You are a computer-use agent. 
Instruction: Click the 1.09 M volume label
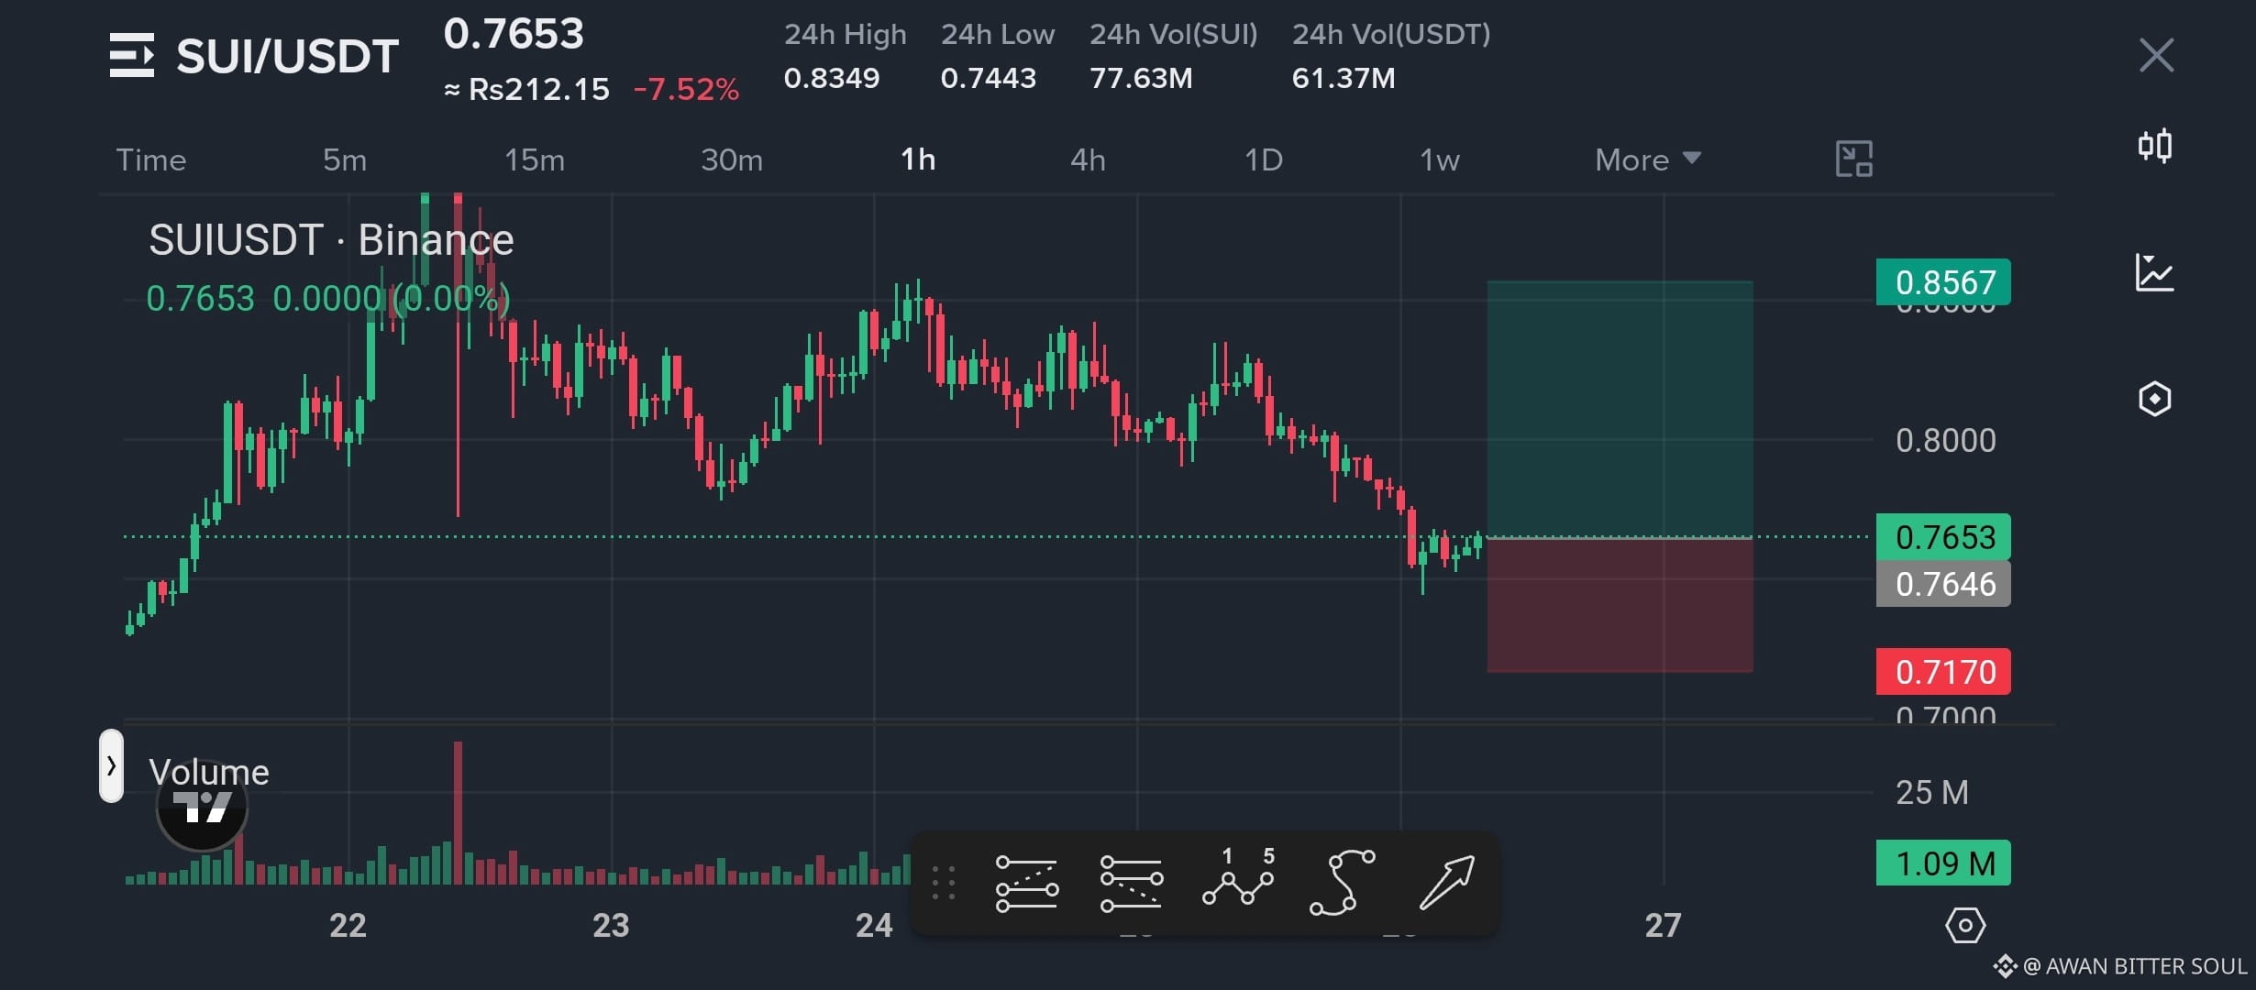coord(1943,863)
